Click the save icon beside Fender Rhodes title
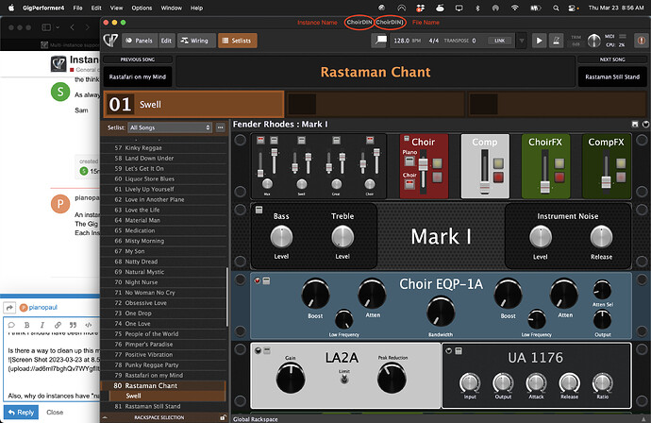This screenshot has width=651, height=423. [x=635, y=125]
